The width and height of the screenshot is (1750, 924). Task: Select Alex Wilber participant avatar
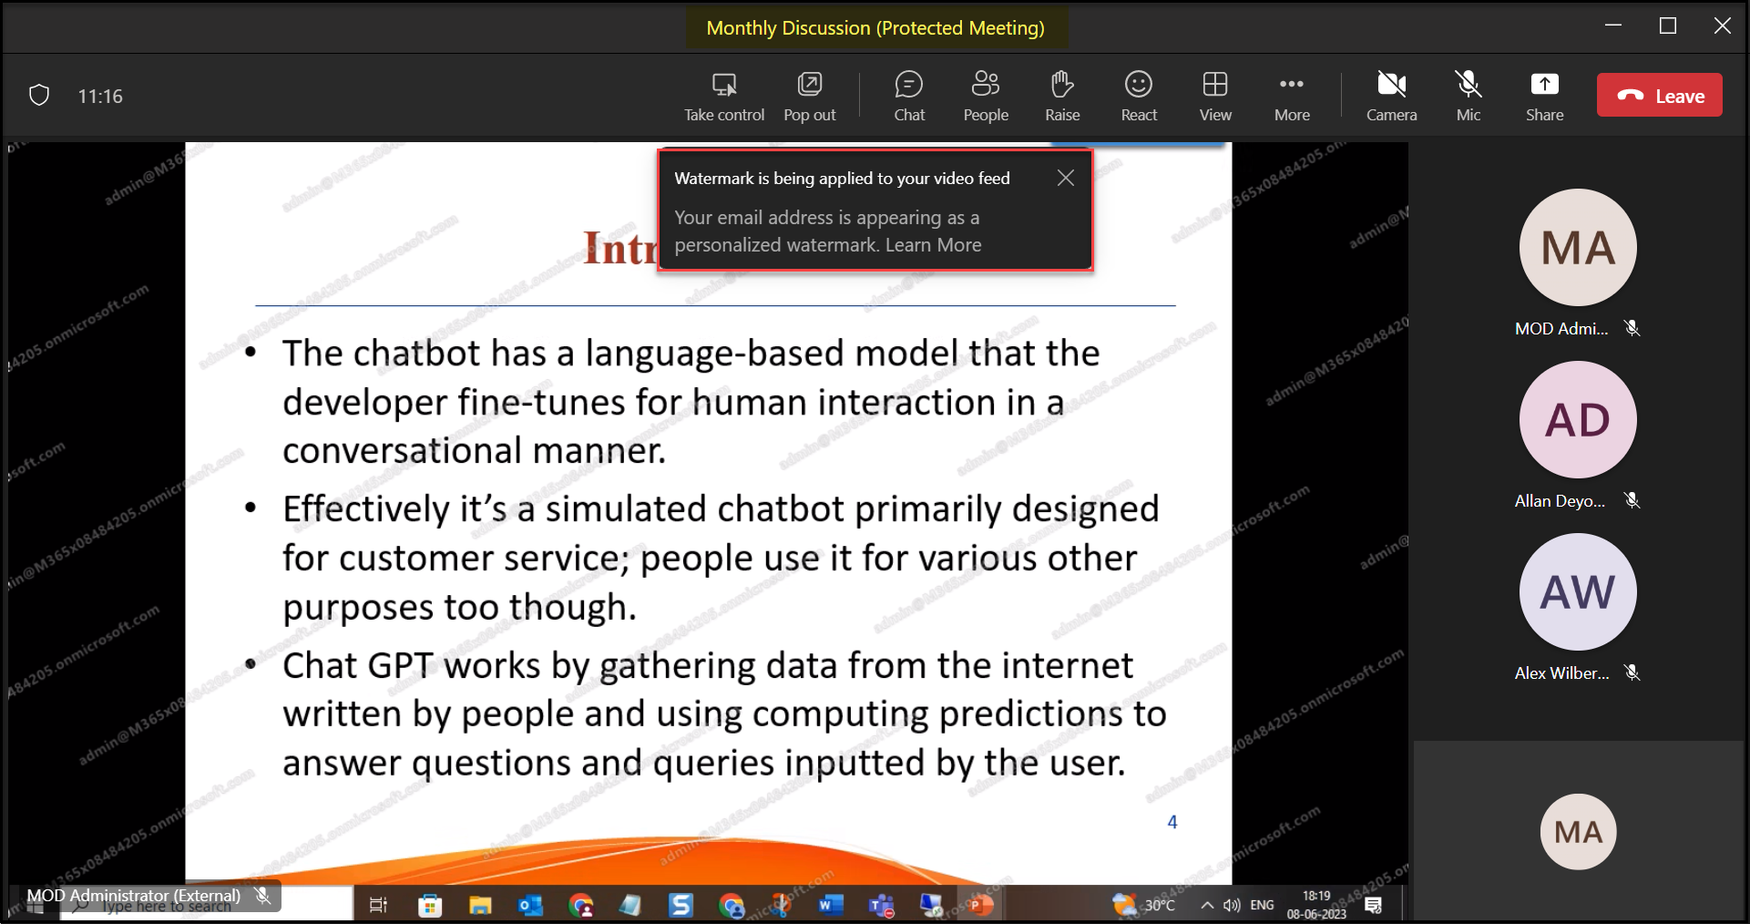pos(1578,592)
